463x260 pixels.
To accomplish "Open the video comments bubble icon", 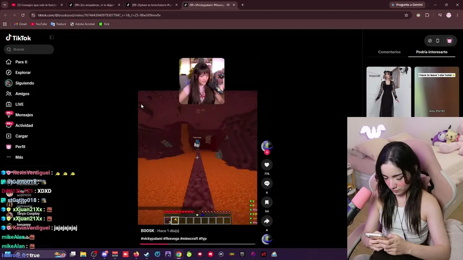I will click(267, 183).
